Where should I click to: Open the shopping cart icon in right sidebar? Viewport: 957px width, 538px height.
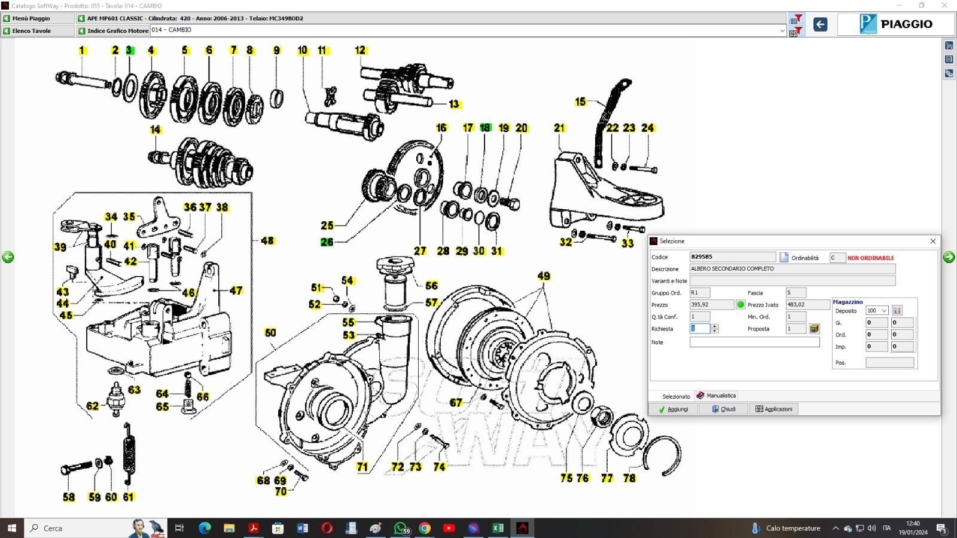coord(949,46)
